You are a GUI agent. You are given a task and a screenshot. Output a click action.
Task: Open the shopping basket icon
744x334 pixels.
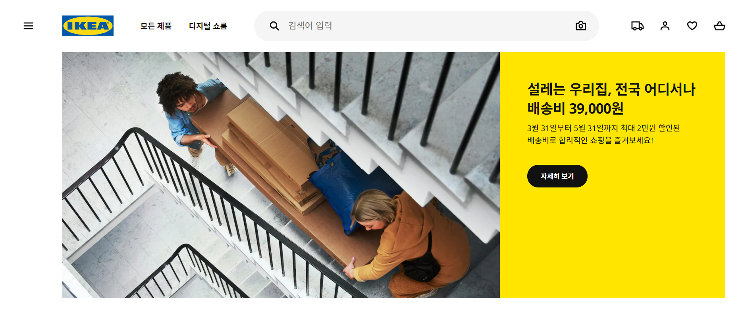[x=719, y=26]
